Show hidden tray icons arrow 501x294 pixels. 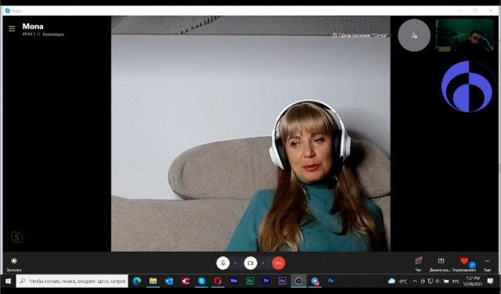point(415,281)
